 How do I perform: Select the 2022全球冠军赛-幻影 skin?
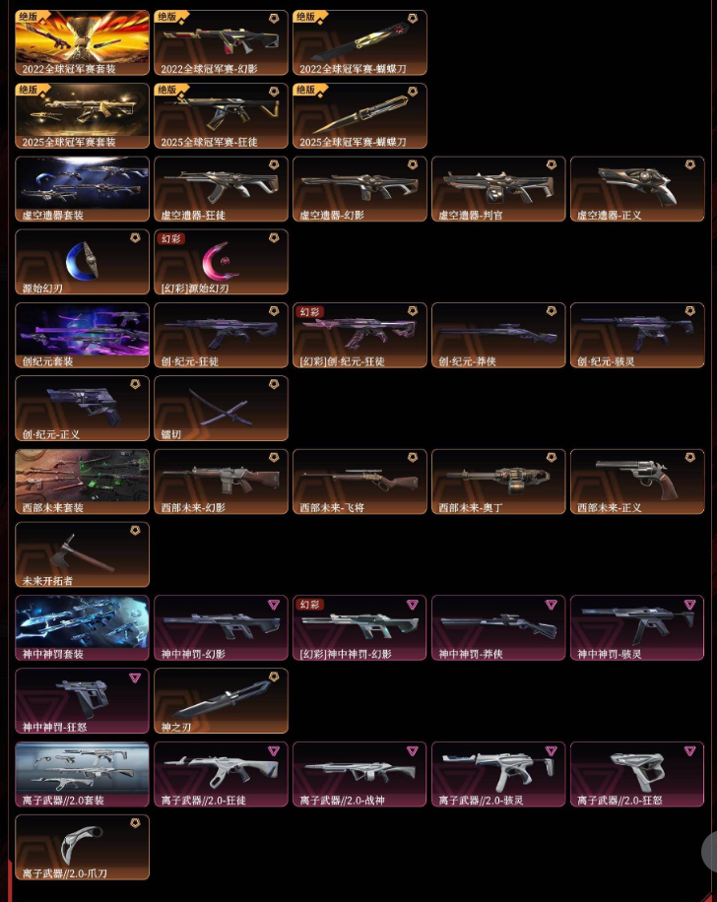click(221, 42)
